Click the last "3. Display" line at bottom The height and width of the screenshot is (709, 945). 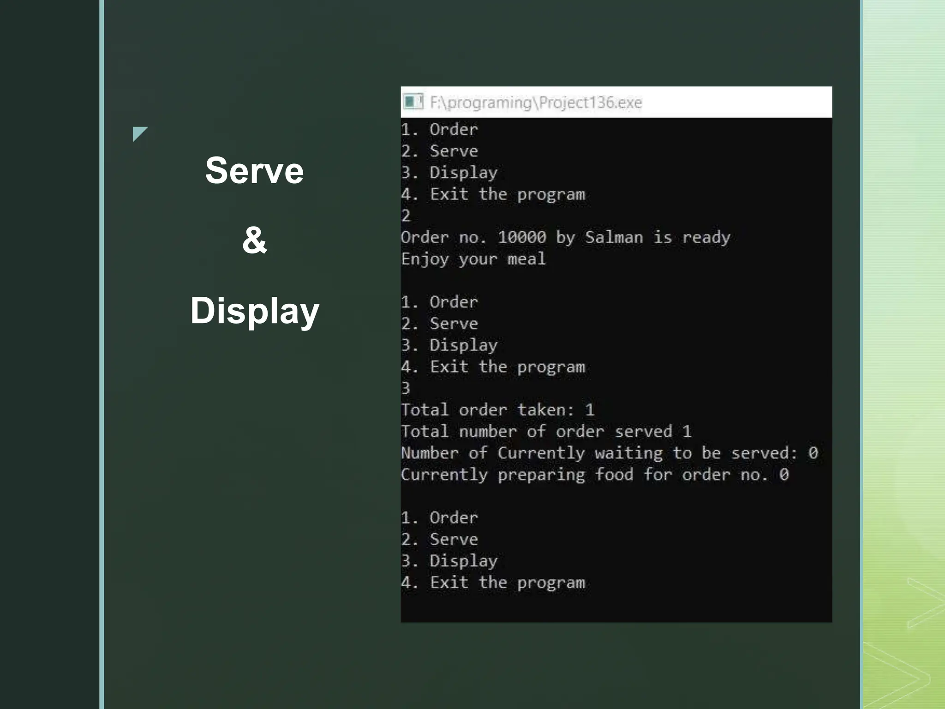[449, 561]
